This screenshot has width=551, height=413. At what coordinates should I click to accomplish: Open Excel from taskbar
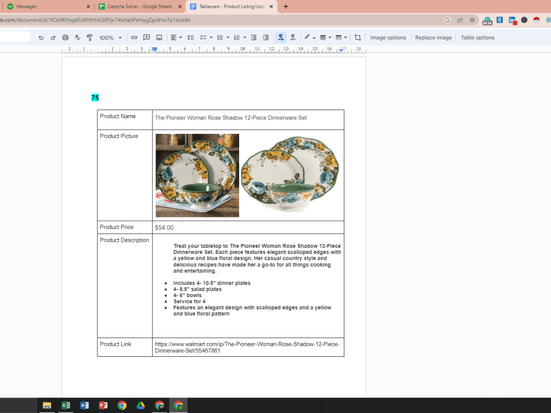point(66,405)
